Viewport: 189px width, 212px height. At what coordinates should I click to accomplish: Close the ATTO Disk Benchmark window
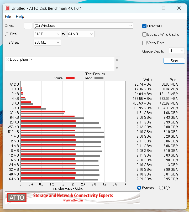pos(179,8)
